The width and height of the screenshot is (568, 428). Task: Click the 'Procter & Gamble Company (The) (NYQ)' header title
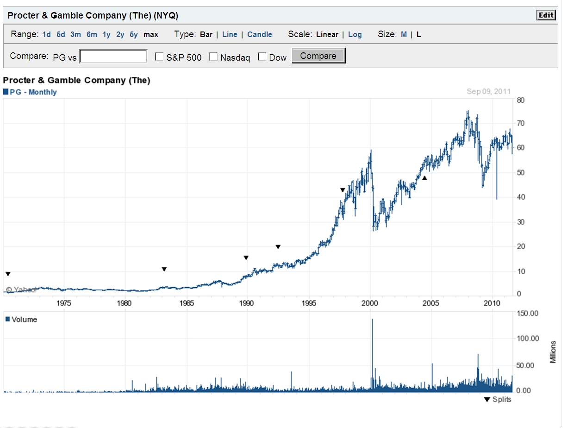coord(93,15)
